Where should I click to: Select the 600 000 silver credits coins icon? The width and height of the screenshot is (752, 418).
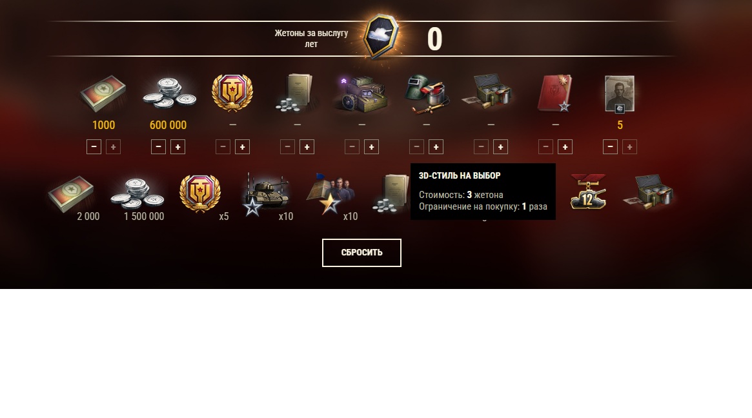tap(169, 92)
